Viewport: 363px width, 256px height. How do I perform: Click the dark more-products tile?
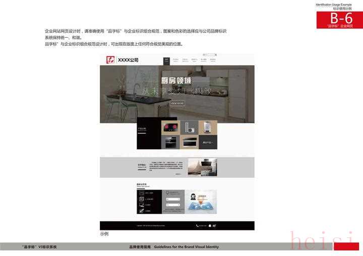pos(208,142)
